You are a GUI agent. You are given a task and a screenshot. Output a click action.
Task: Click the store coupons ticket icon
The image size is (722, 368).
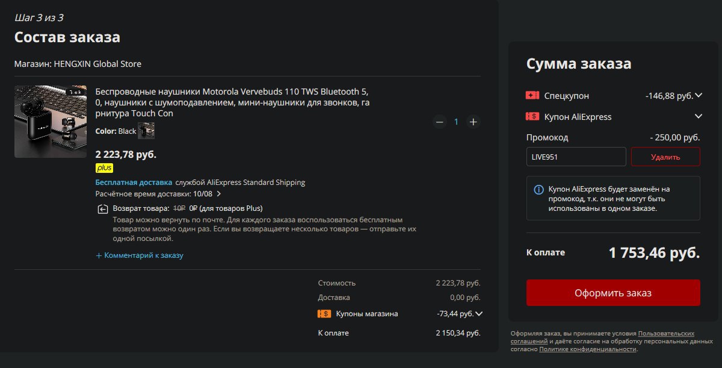point(324,314)
